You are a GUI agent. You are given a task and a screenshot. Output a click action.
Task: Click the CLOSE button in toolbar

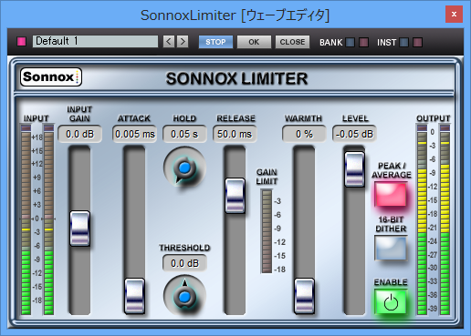(292, 42)
